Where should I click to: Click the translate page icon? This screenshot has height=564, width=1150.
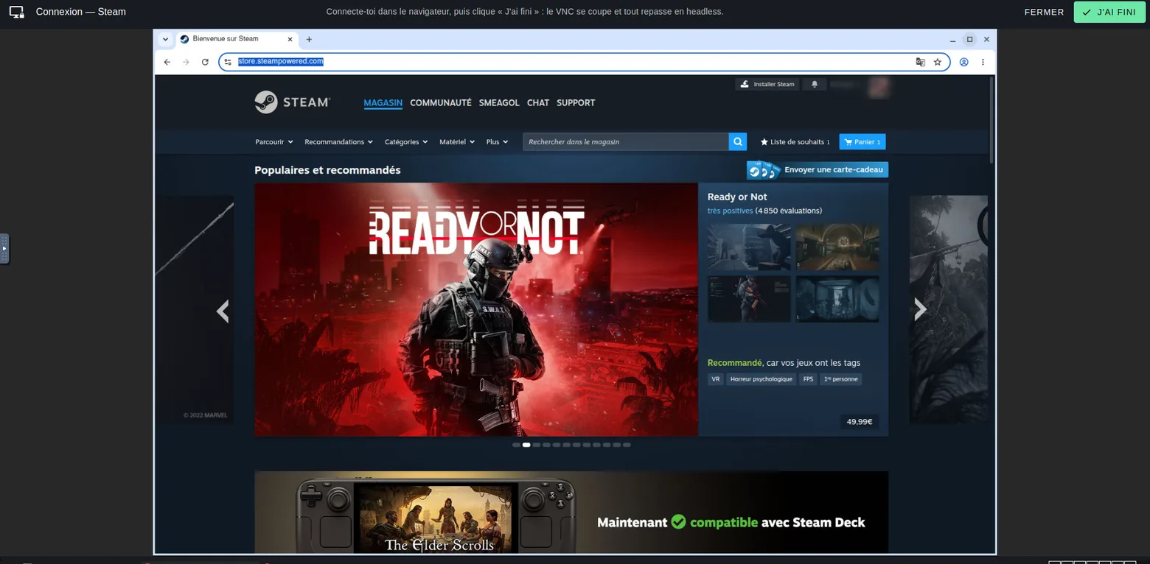tap(920, 62)
